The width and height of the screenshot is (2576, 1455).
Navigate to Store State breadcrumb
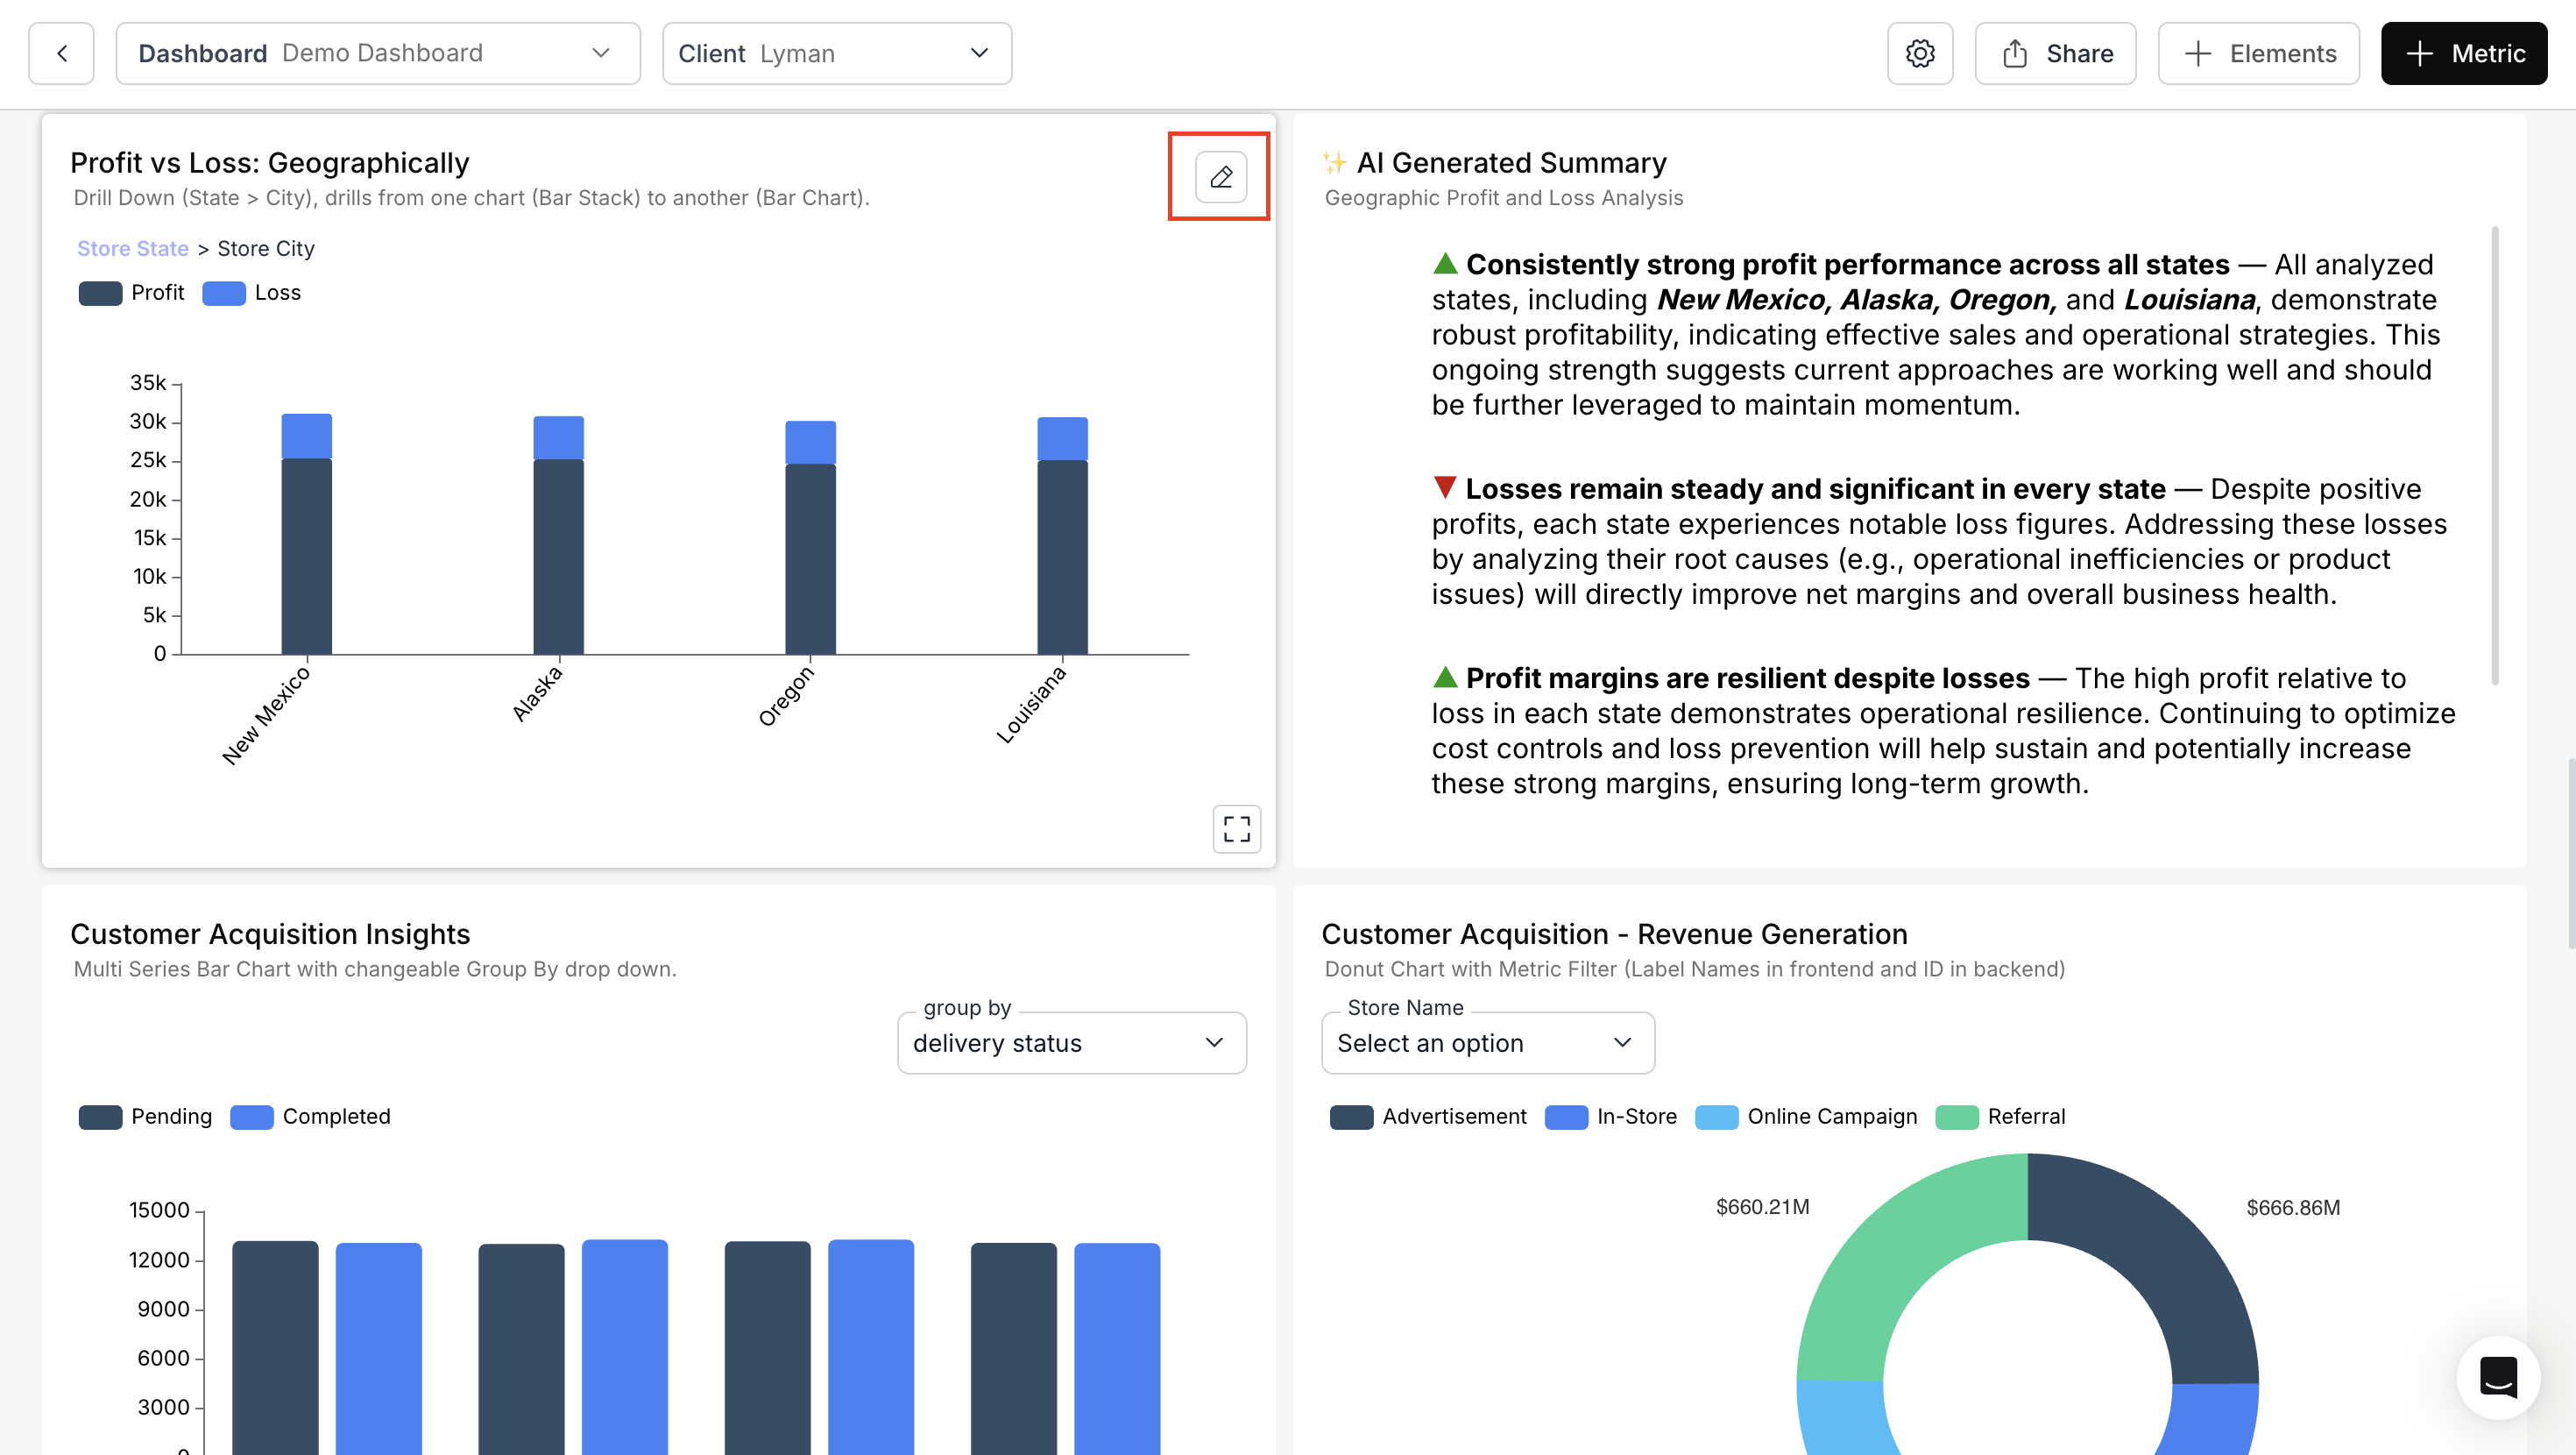[x=133, y=248]
